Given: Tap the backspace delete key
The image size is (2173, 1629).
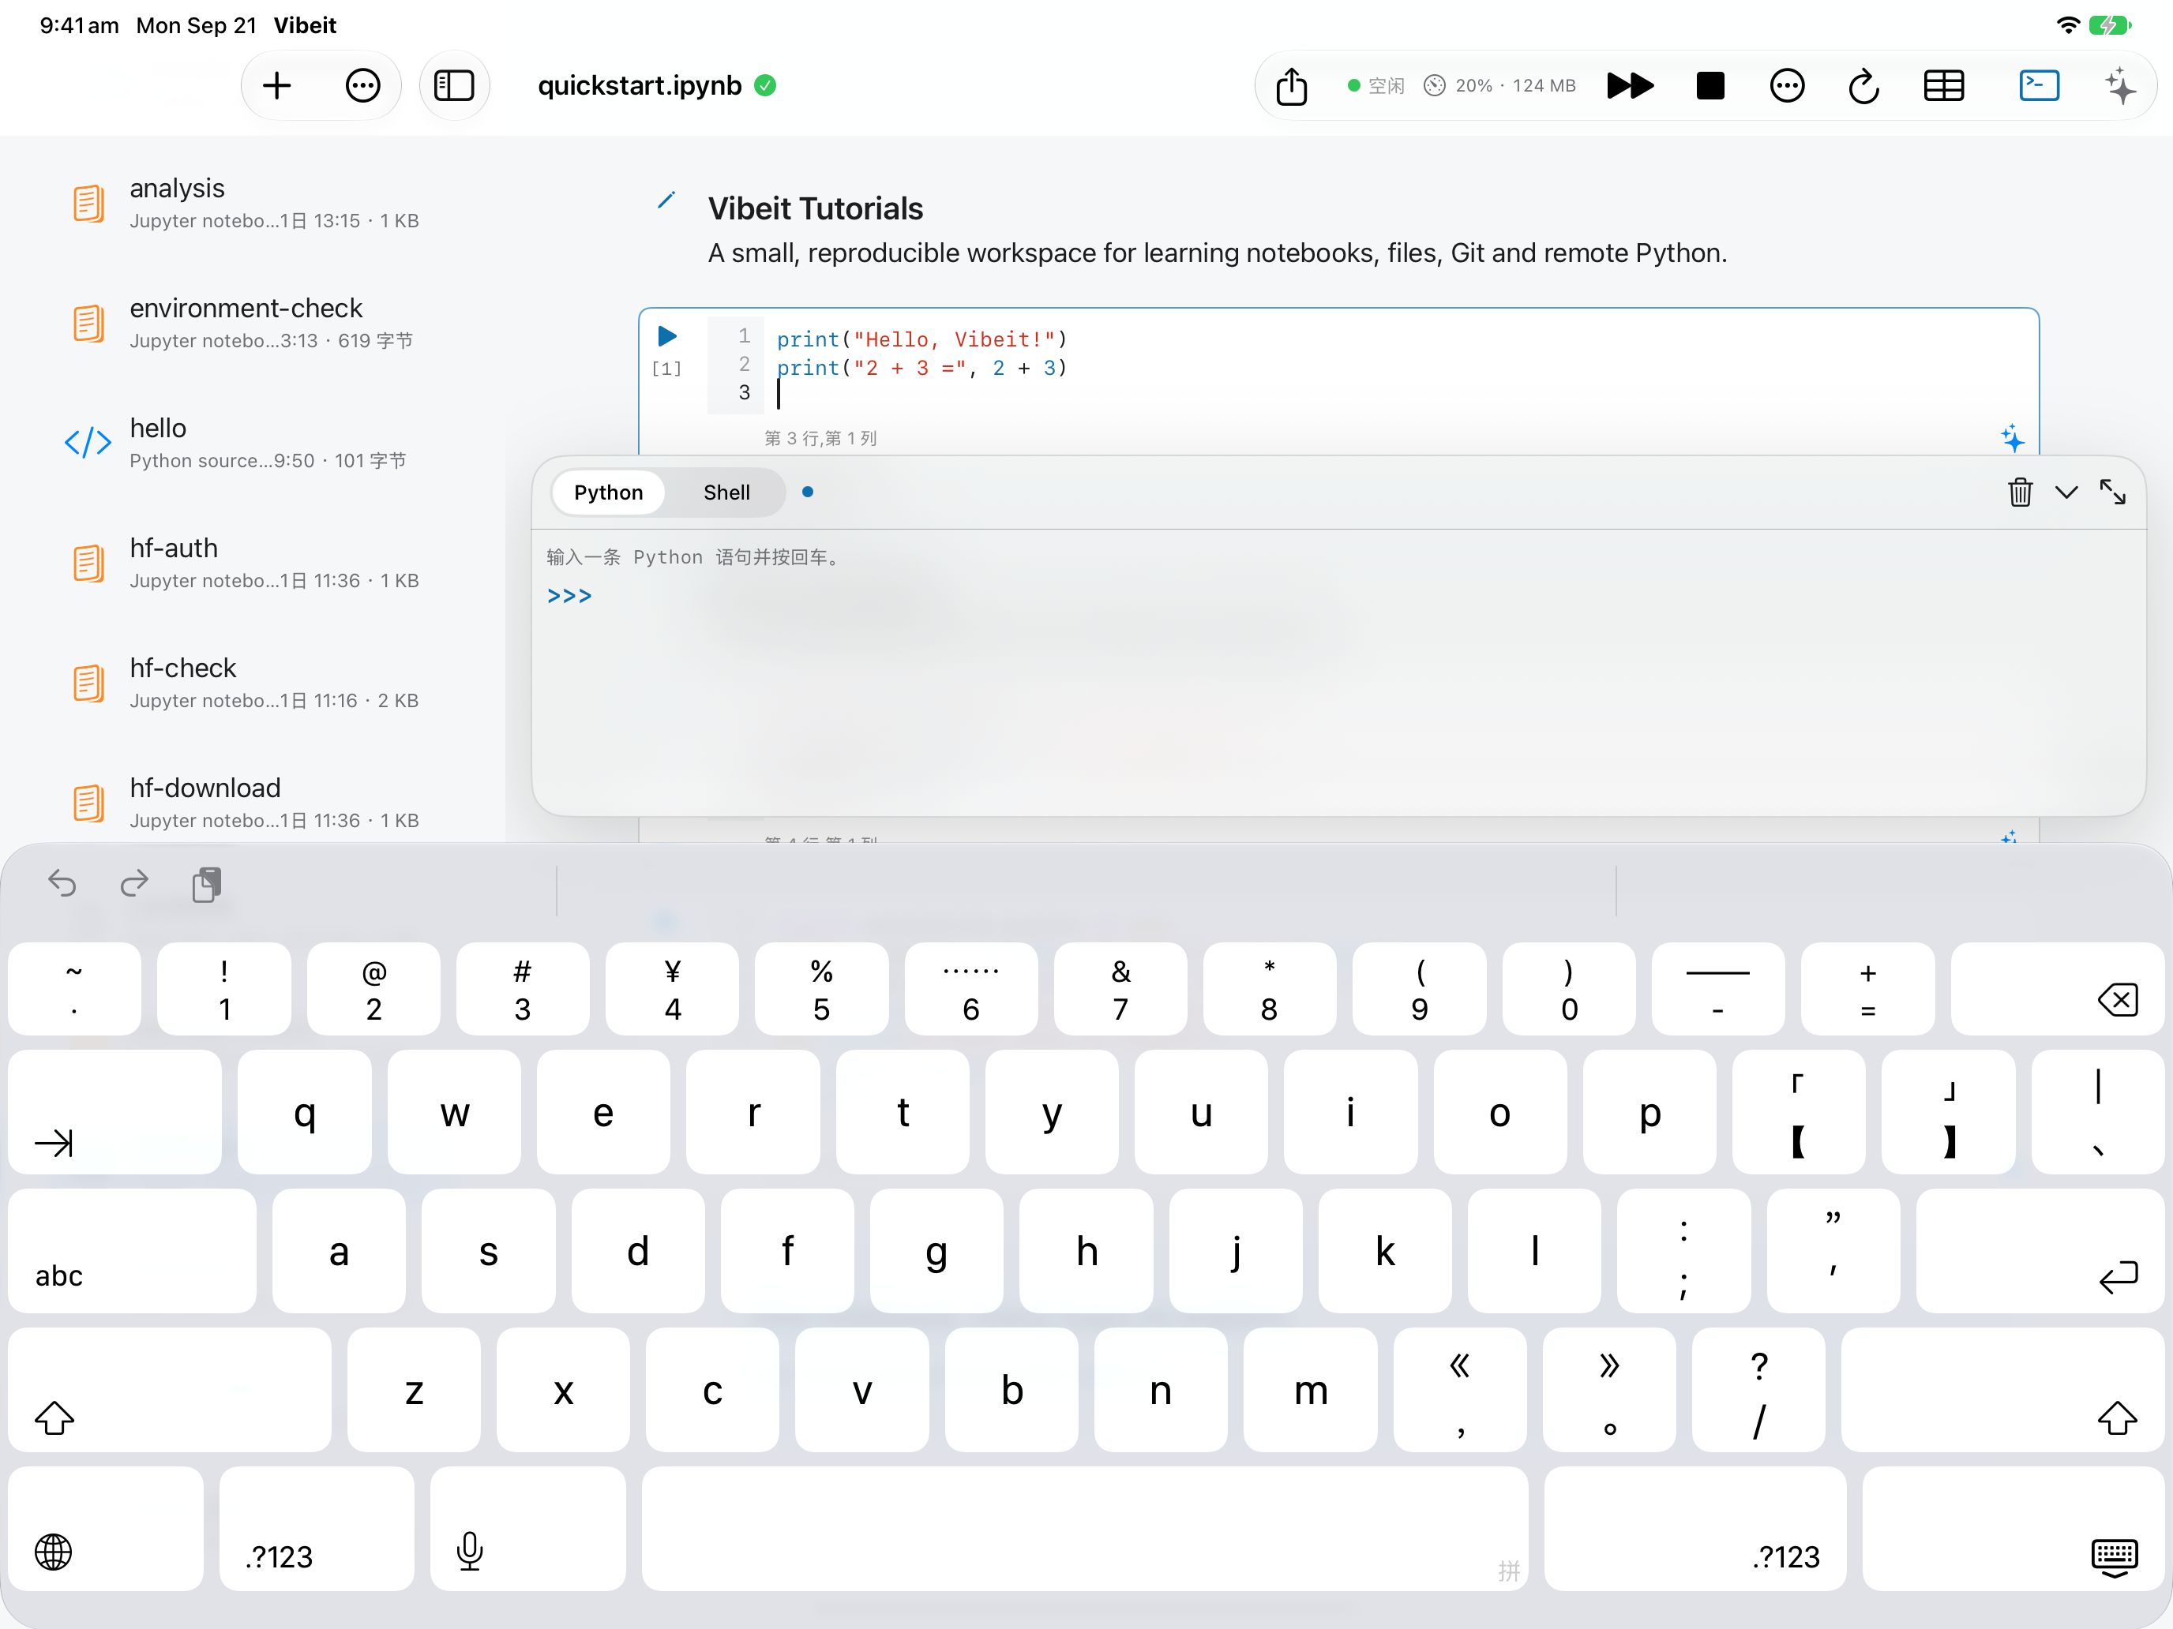Looking at the screenshot, I should coord(2058,989).
